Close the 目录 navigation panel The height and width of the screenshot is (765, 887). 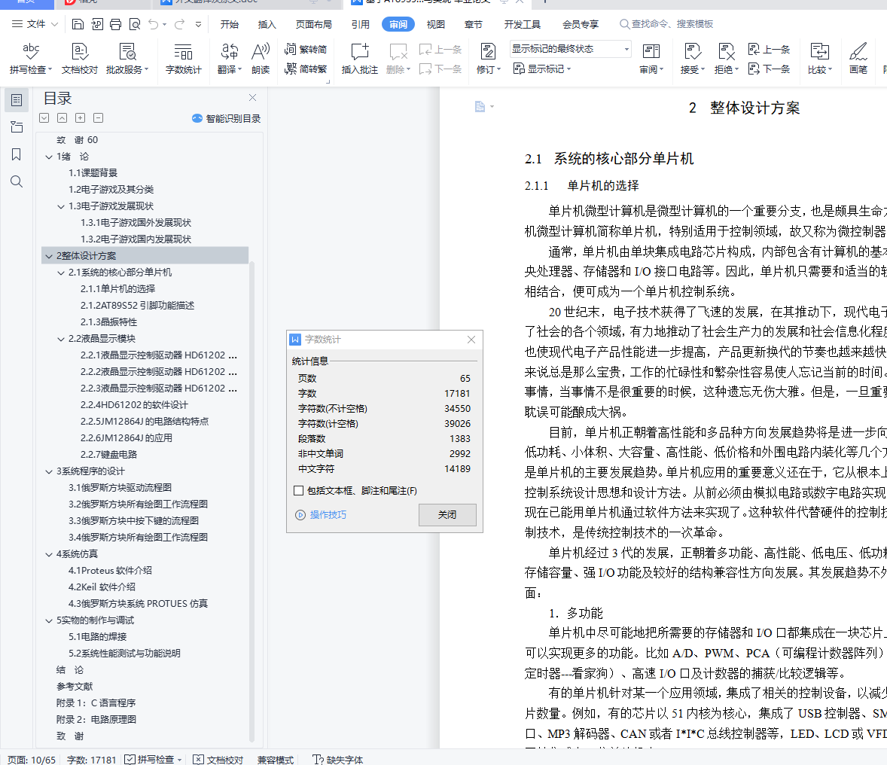pos(253,98)
